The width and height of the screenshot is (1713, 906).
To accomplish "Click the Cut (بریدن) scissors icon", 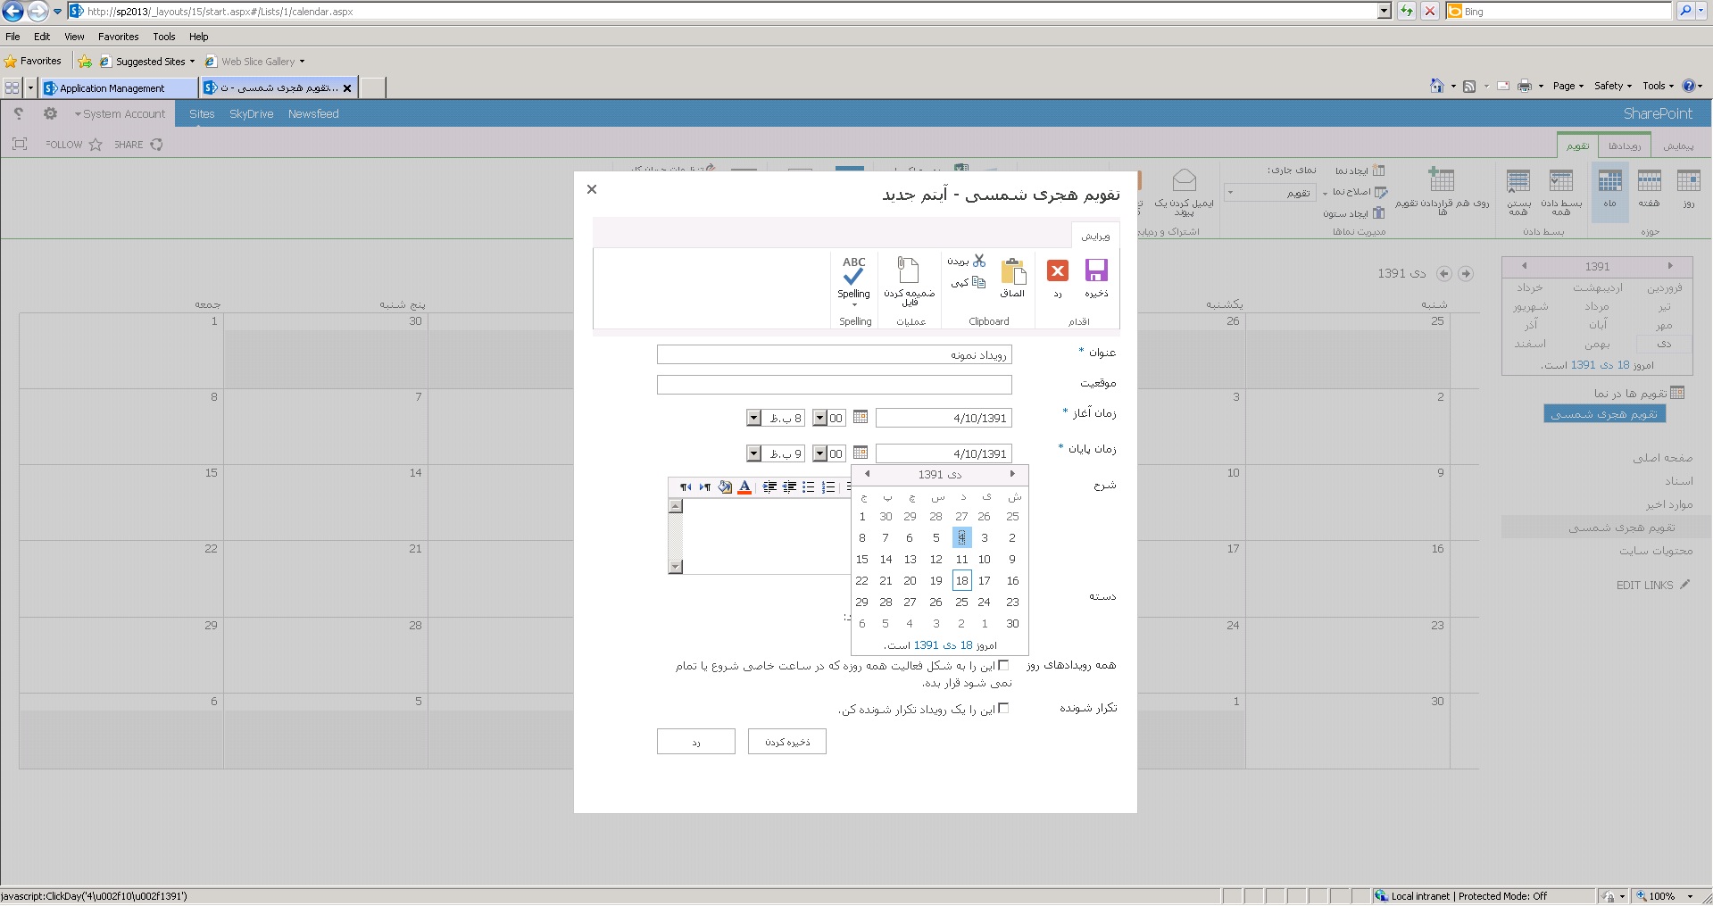I will coord(978,261).
